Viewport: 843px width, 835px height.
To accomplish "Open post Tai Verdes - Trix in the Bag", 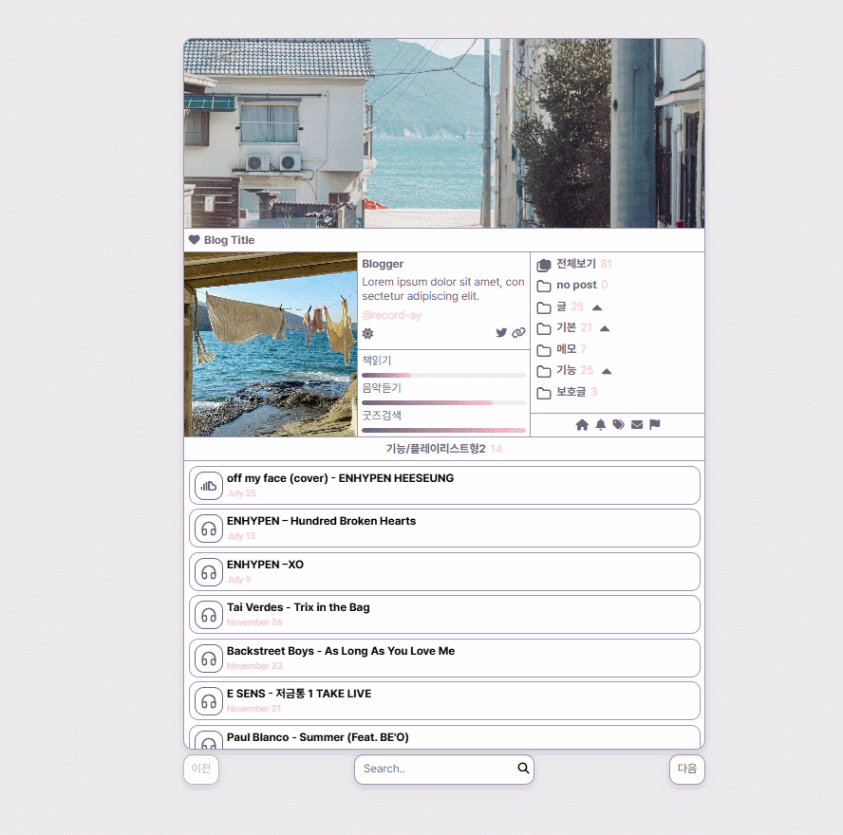I will pos(298,607).
